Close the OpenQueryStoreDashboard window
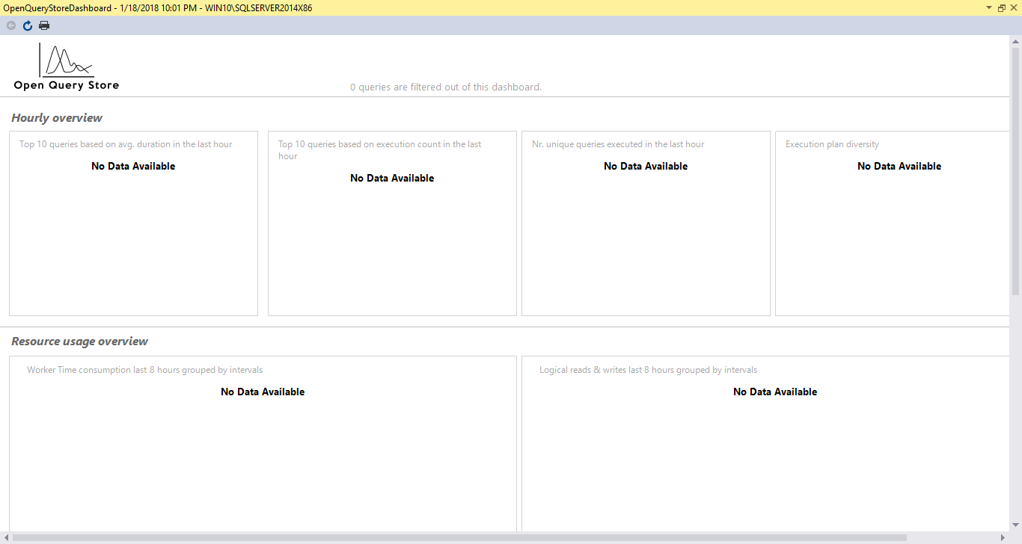 coord(1014,7)
